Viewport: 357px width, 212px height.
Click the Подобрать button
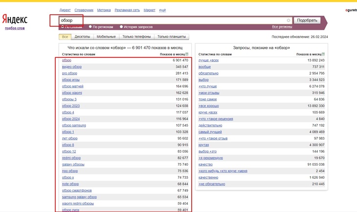[x=307, y=20]
